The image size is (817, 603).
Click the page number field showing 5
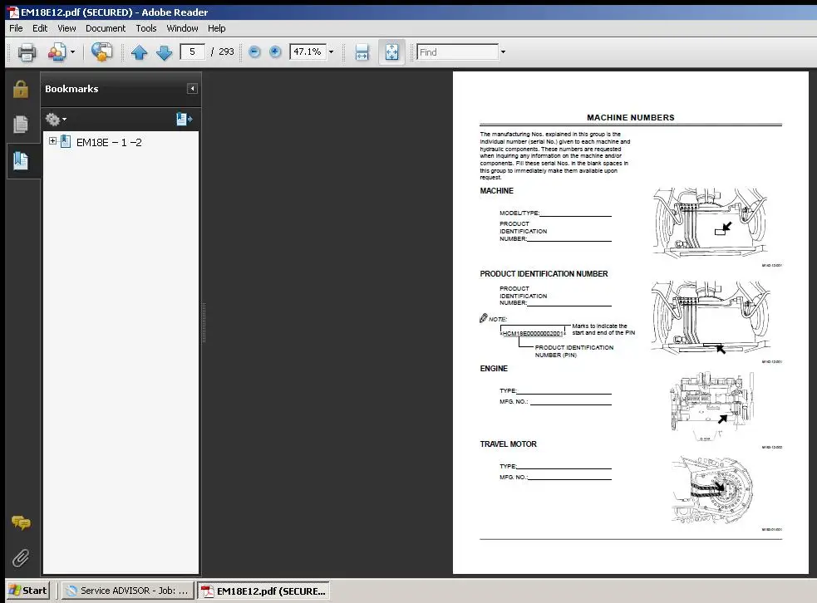(192, 51)
